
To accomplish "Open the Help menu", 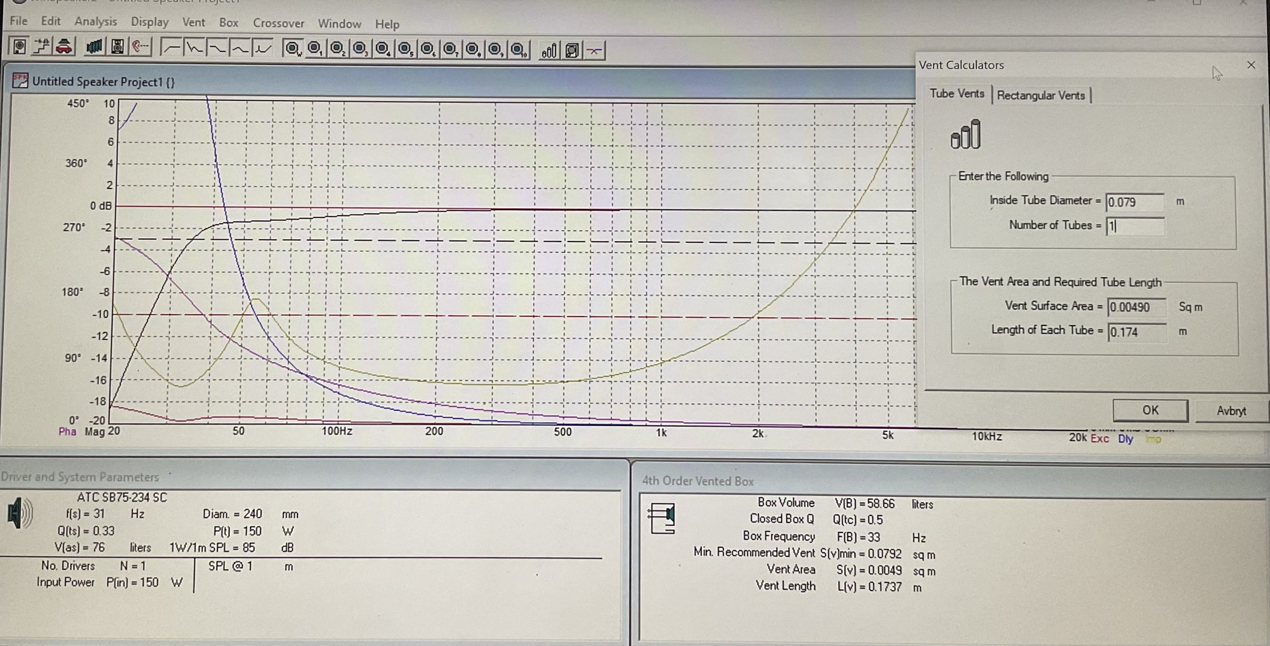I will pos(387,25).
